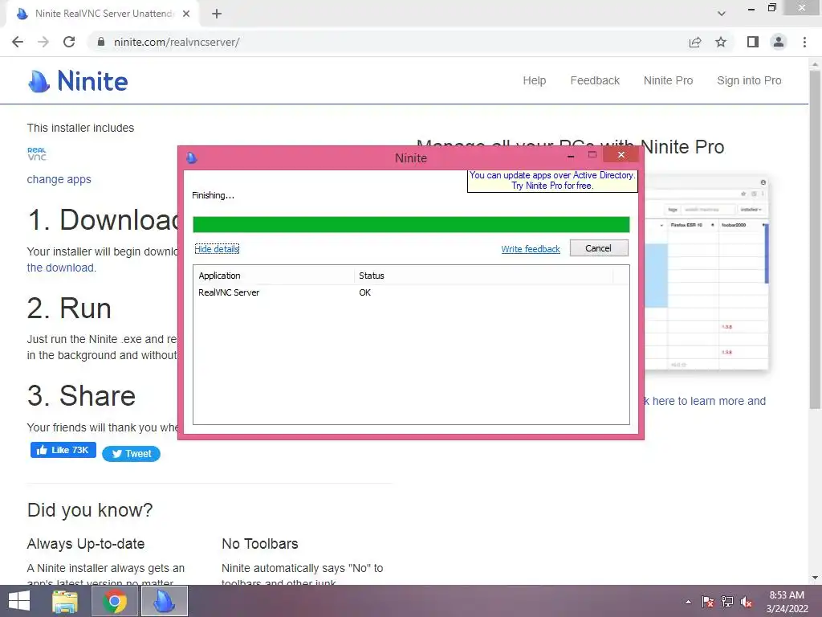Like Ninite on Facebook

point(63,450)
